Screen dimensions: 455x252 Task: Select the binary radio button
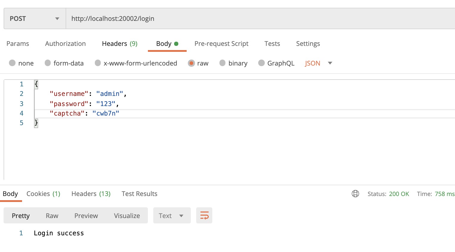(x=222, y=63)
